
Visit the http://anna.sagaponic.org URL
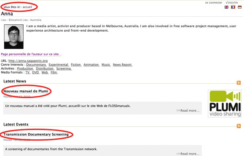[x=28, y=61]
